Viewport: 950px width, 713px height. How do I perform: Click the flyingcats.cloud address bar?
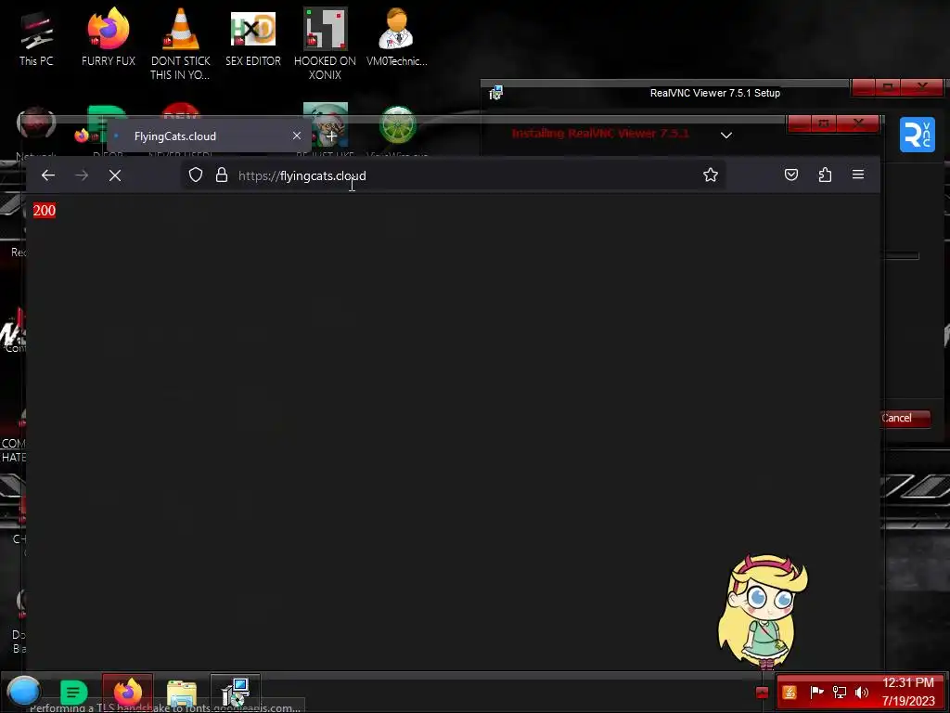tap(453, 175)
